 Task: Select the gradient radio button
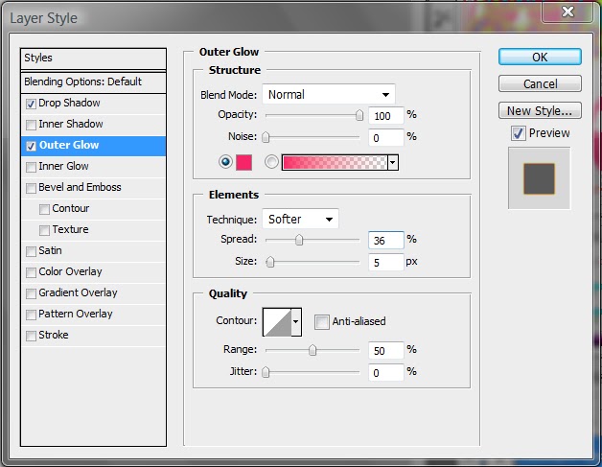(271, 162)
